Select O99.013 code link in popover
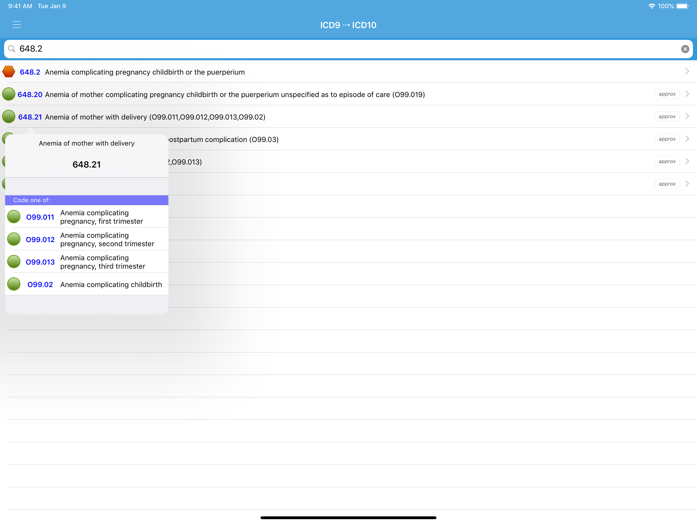697x523 pixels. (40, 262)
